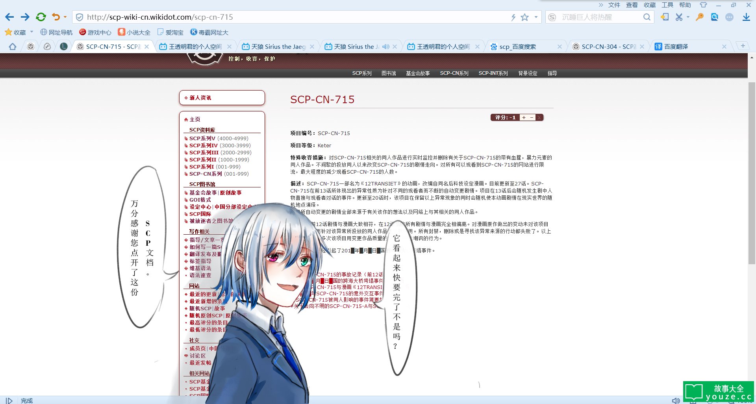The height and width of the screenshot is (404, 756).
Task: Open 维基语法 sidebar link
Action: pyautogui.click(x=200, y=268)
